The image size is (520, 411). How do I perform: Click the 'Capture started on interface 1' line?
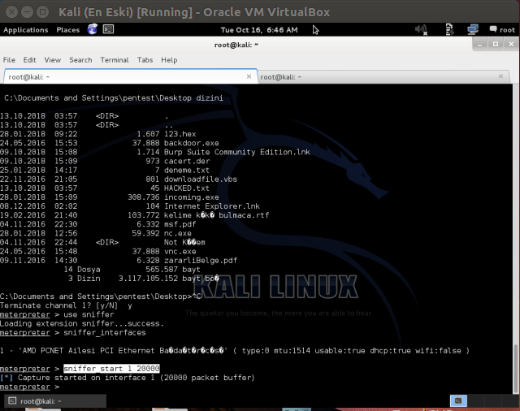pos(127,378)
